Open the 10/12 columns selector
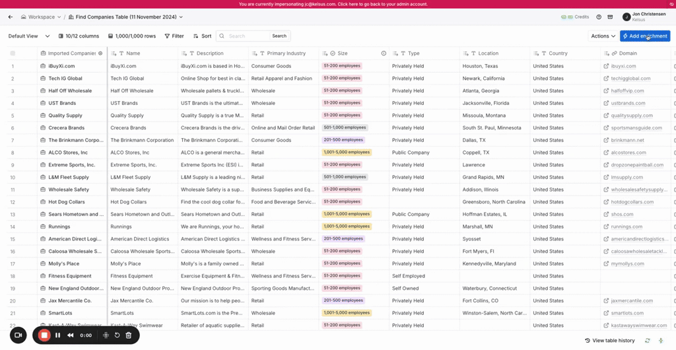Viewport: 676px width, 350px height. (x=79, y=36)
